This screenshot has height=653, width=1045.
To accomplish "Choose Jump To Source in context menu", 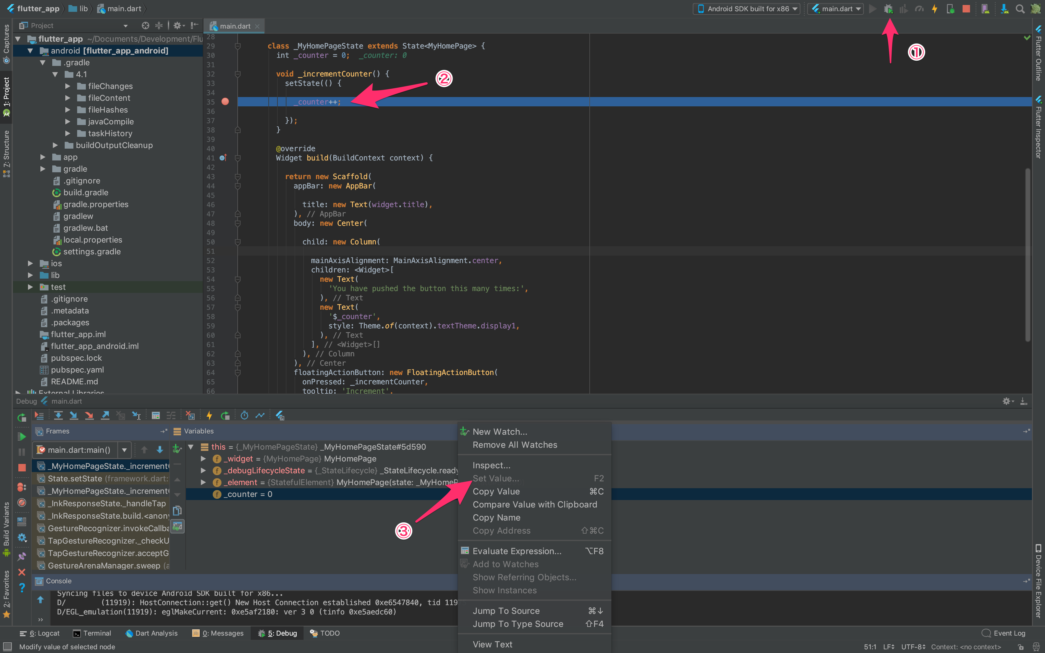I will point(535,611).
